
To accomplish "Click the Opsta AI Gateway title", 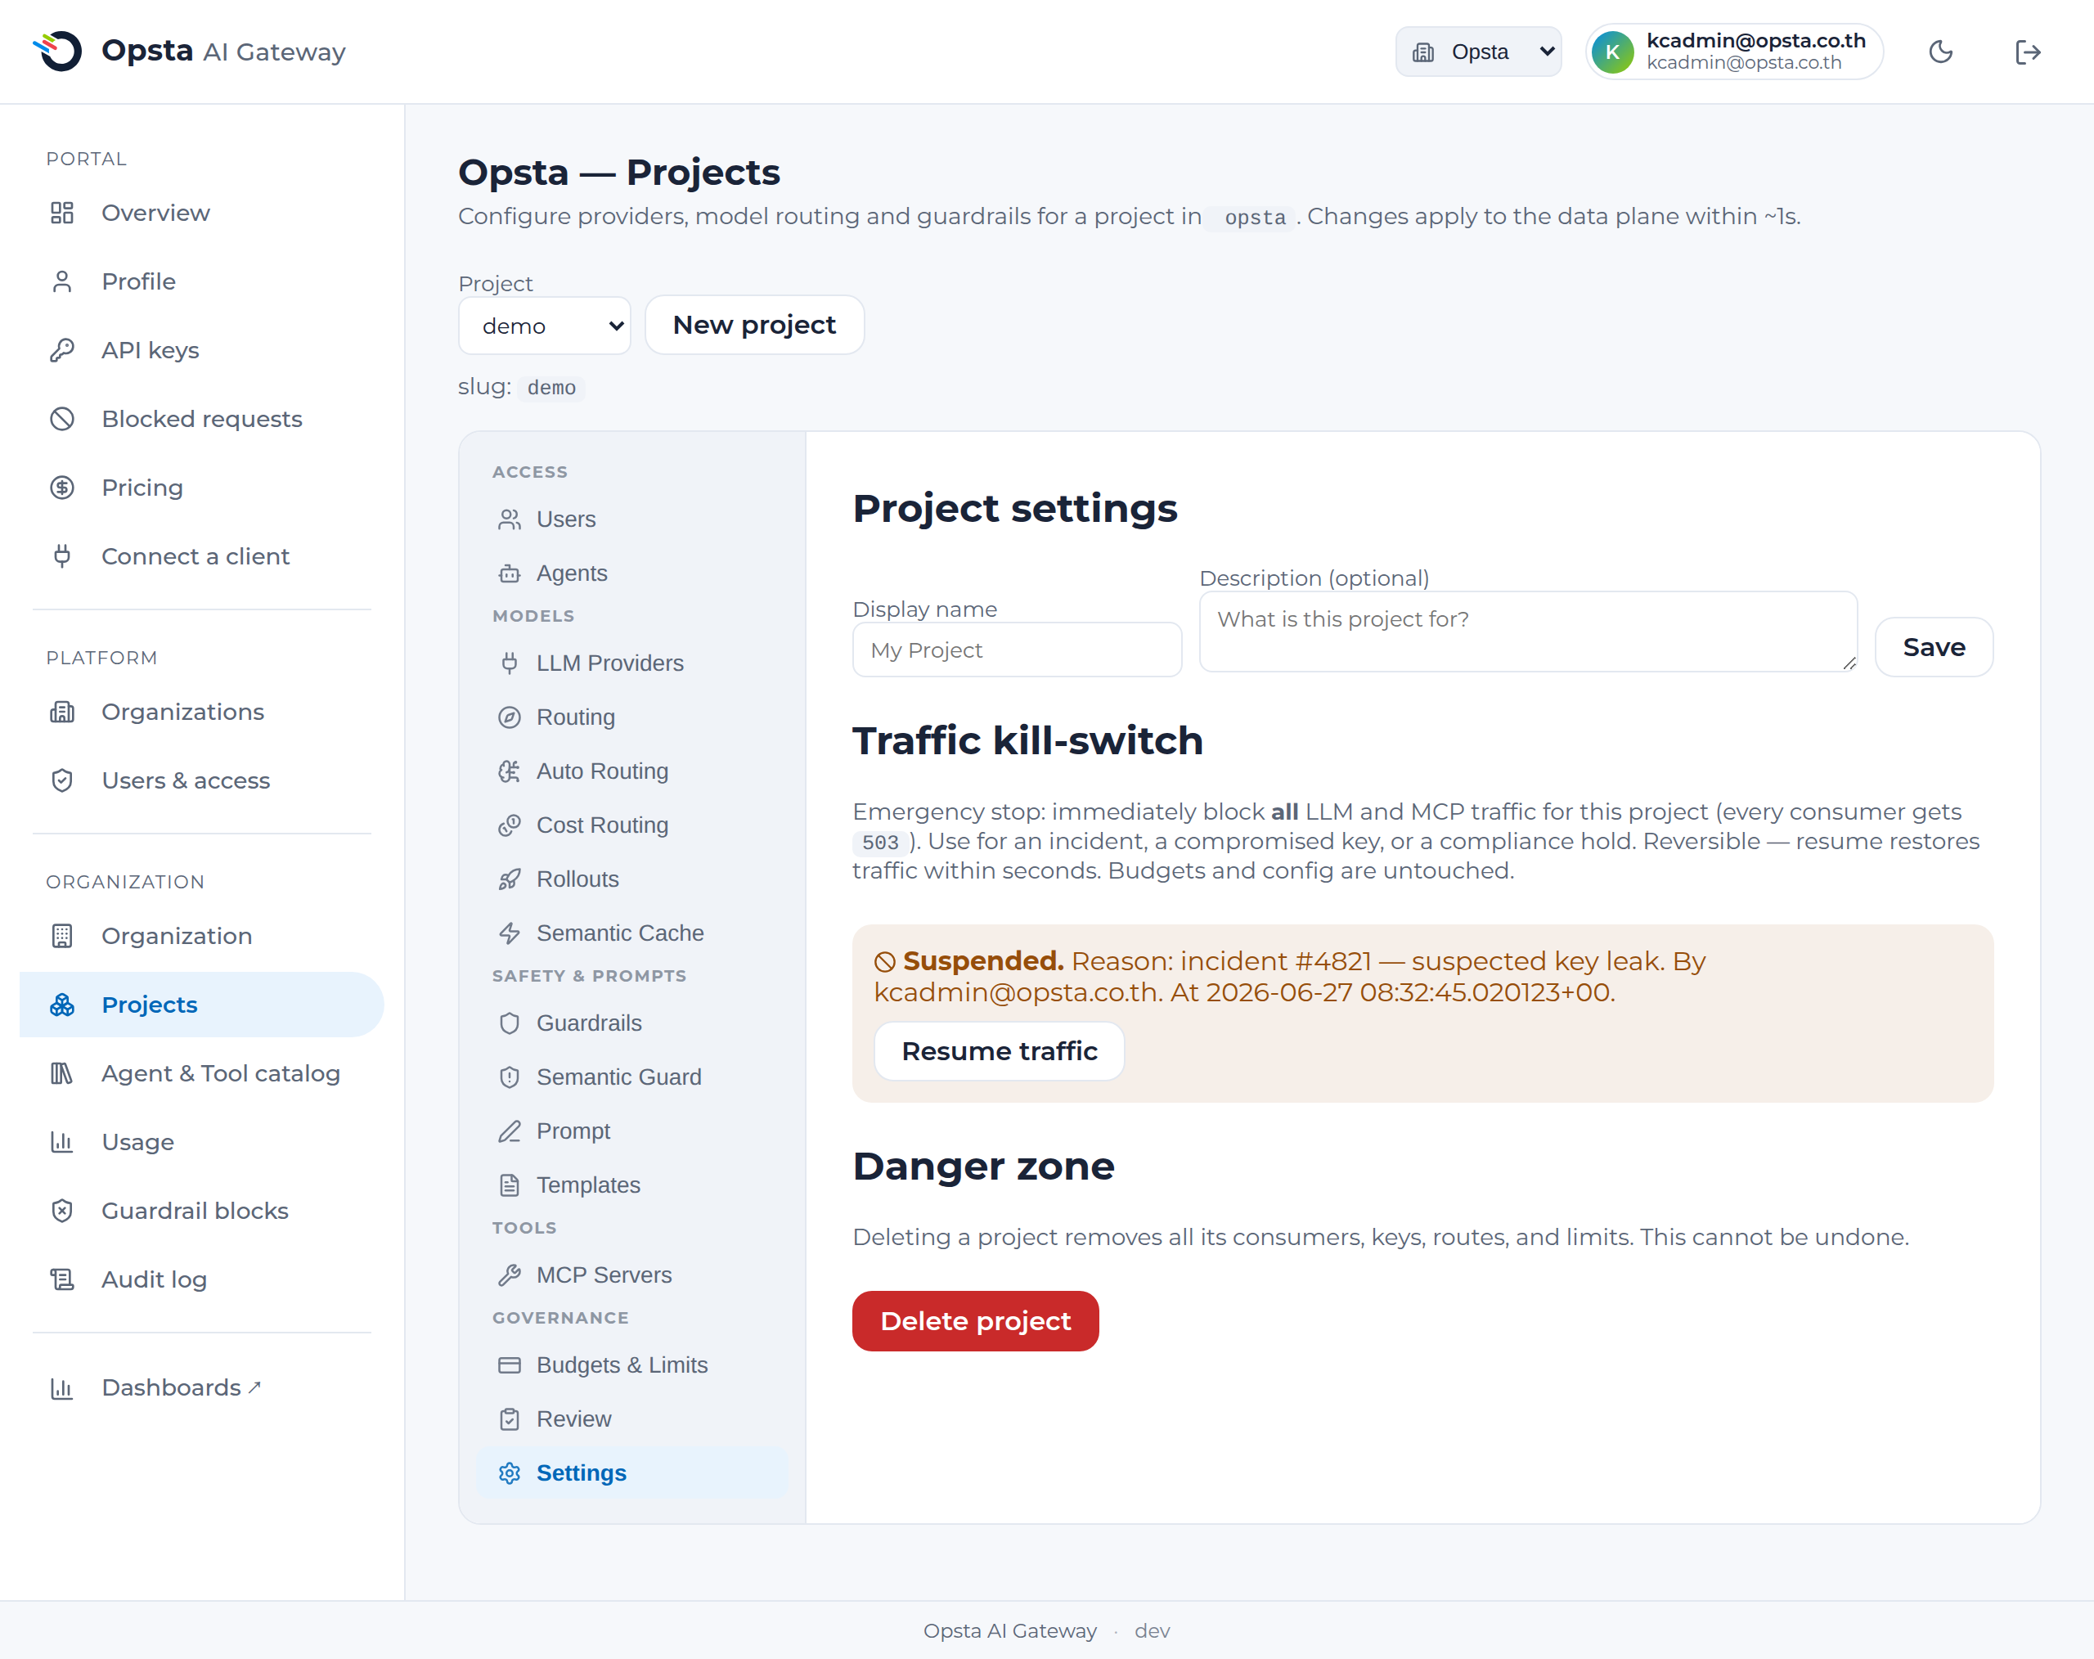I will coord(223,51).
